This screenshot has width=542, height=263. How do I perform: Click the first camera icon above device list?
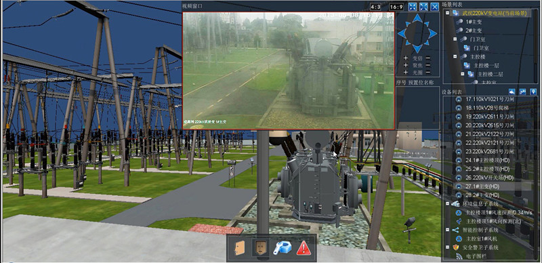tap(512, 92)
